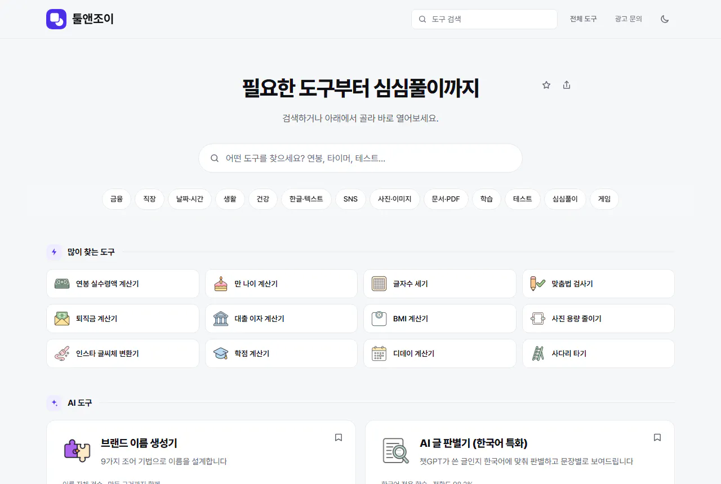The width and height of the screenshot is (721, 484).
Task: Select the 금융 category chip
Action: 117,199
